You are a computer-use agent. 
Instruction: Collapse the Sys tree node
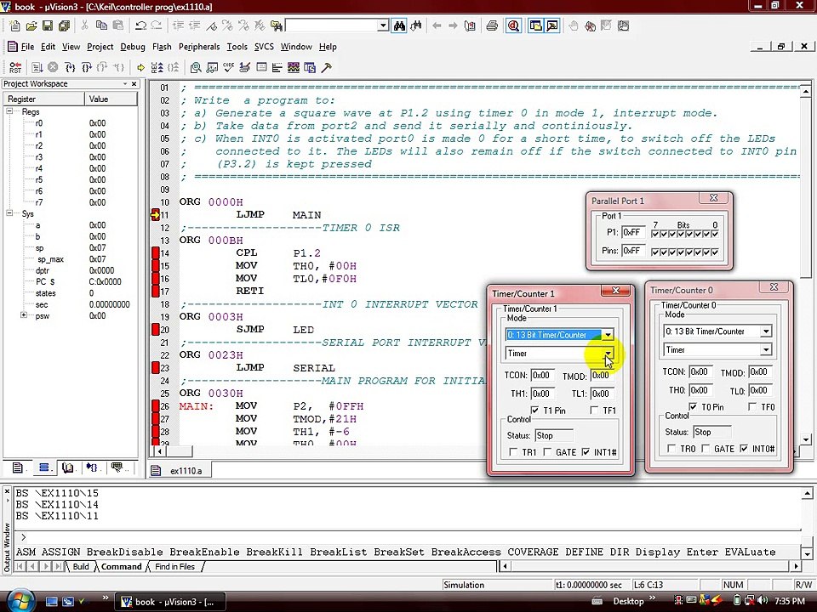coord(9,213)
